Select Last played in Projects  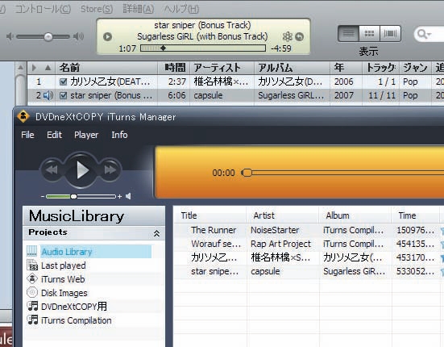64,265
